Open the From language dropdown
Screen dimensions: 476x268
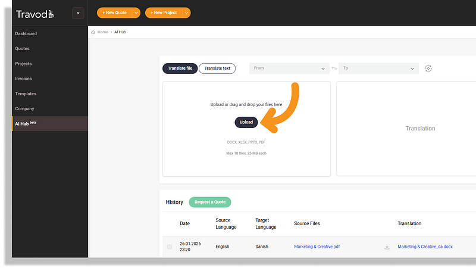289,68
